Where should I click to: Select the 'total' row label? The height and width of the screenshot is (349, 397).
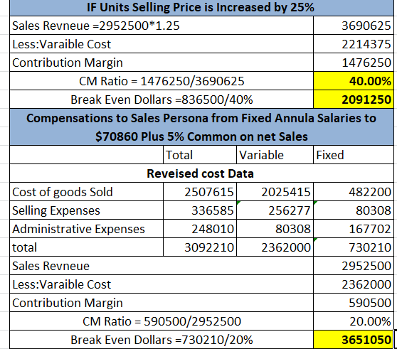[87, 247]
